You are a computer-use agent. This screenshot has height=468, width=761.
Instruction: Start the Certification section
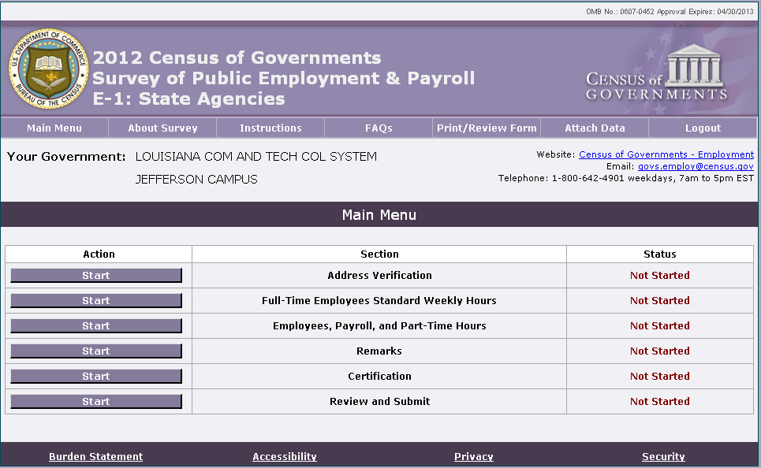click(x=96, y=377)
